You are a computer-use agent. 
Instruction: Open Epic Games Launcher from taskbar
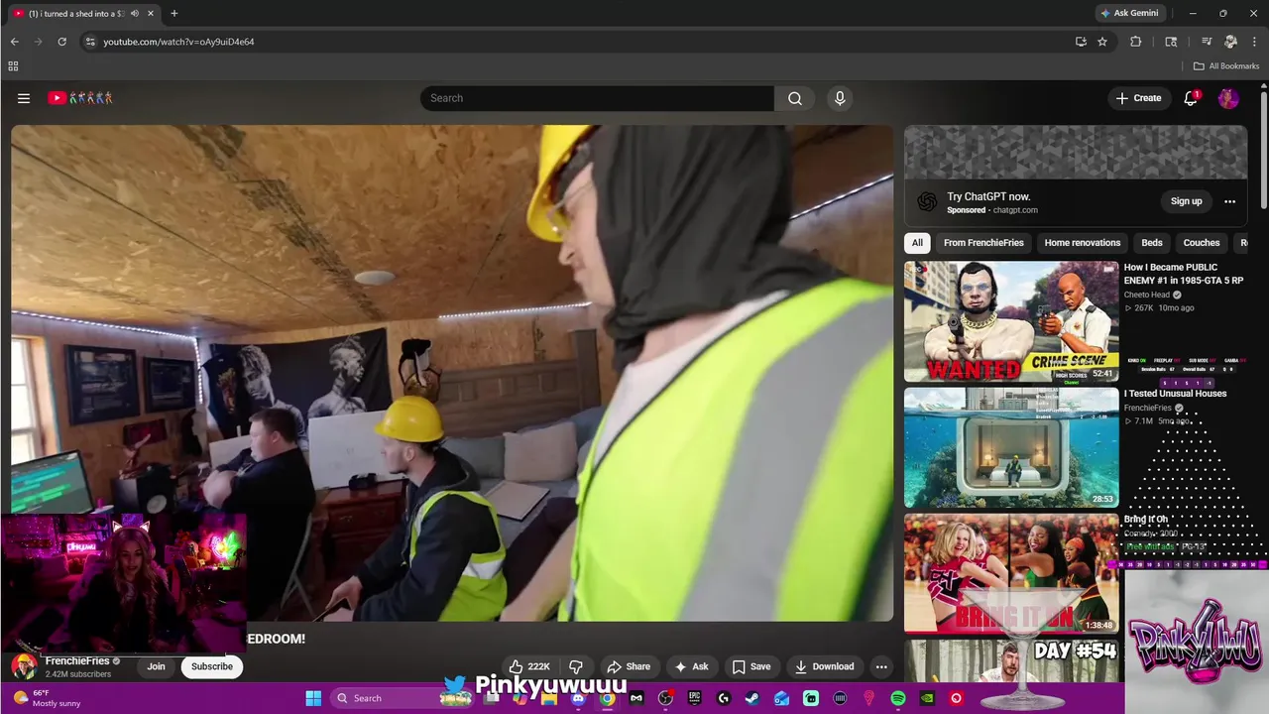[694, 698]
